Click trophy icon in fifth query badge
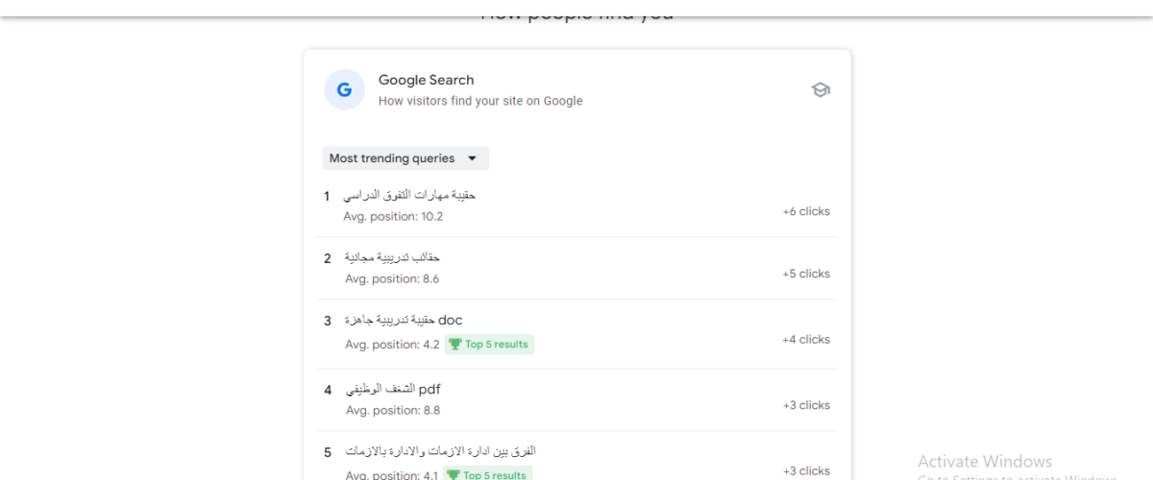This screenshot has height=480, width=1153. [454, 475]
